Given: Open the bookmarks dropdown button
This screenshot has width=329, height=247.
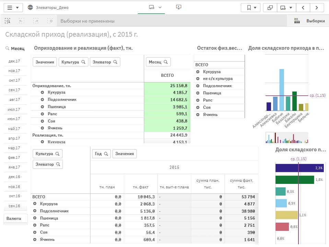Looking at the screenshot, I should (250, 8).
